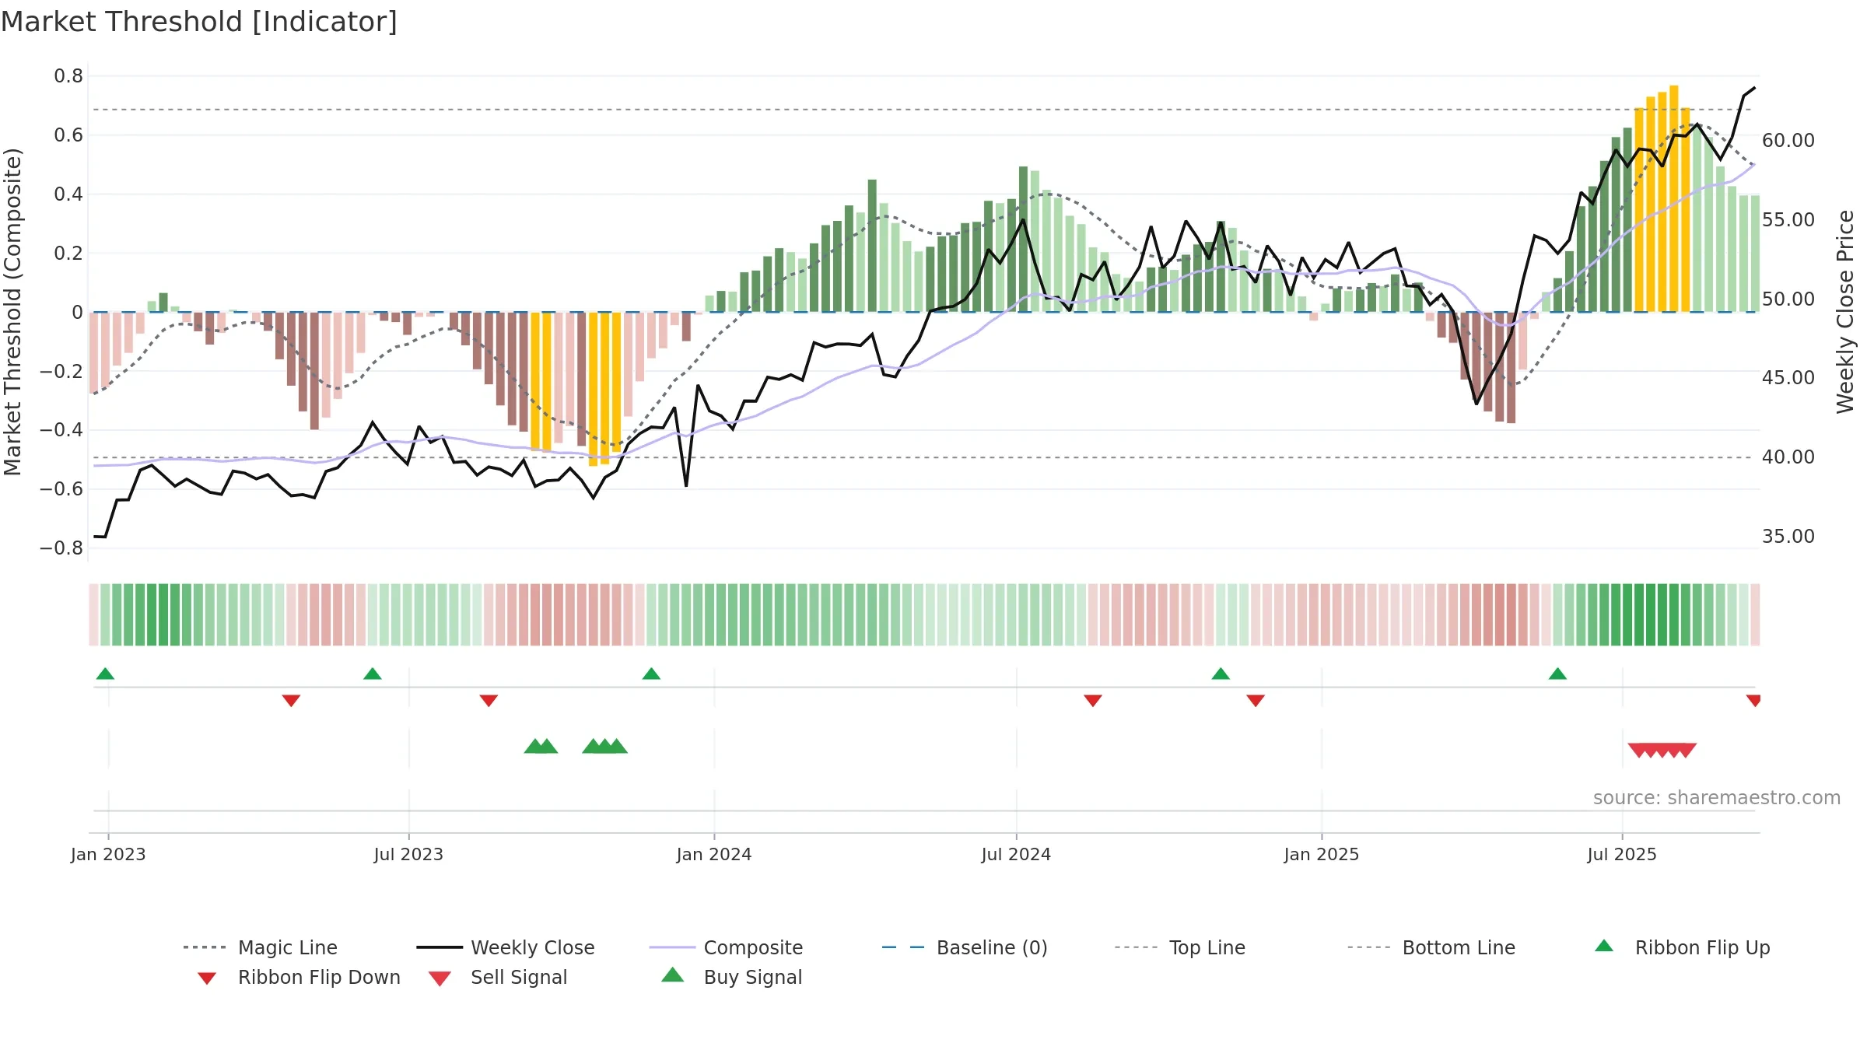Click the −0.8 left axis tick label
Image resolution: width=1867 pixels, height=1050 pixels.
click(61, 548)
